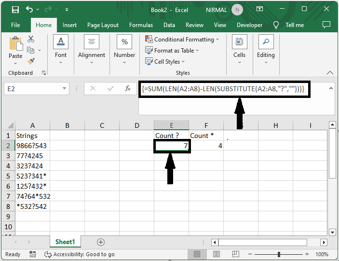This screenshot has height=261, width=339.
Task: Click vertical scrollbar down arrow
Action: [332, 233]
